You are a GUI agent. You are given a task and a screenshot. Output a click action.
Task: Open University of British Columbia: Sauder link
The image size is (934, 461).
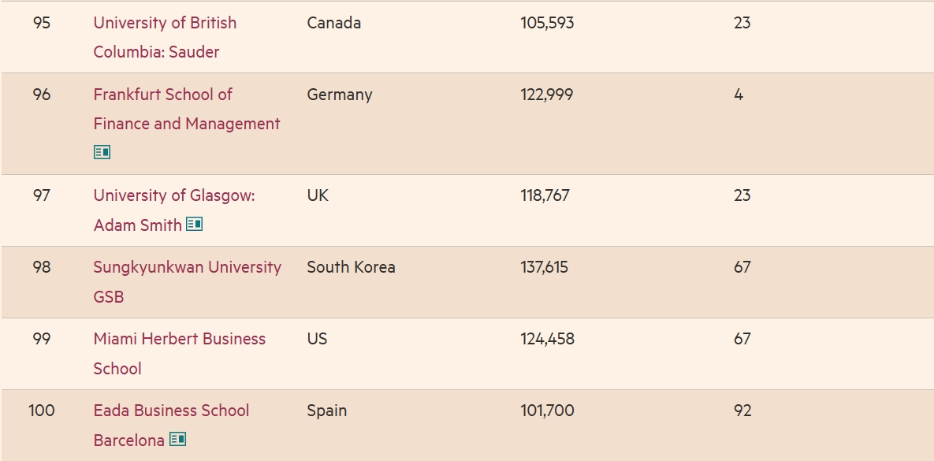click(165, 37)
